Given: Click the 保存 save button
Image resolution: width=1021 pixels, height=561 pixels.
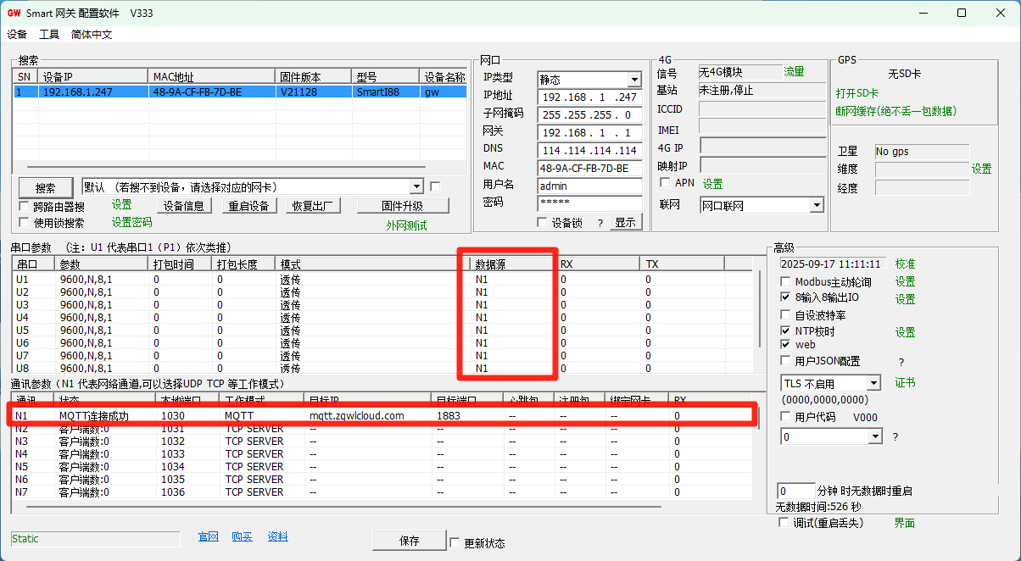Looking at the screenshot, I should pyautogui.click(x=409, y=541).
